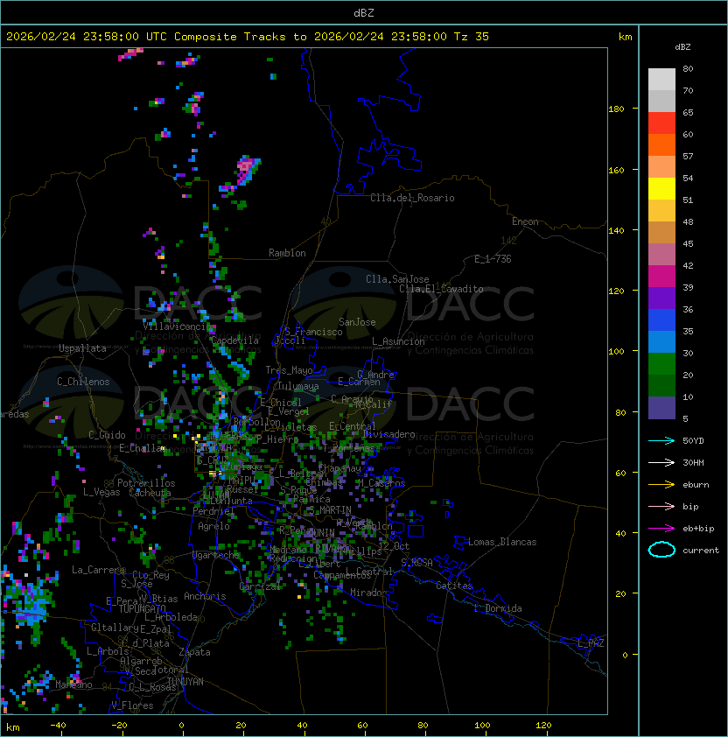Click the 'Villavicencio' map label
728x737 pixels.
(x=177, y=326)
